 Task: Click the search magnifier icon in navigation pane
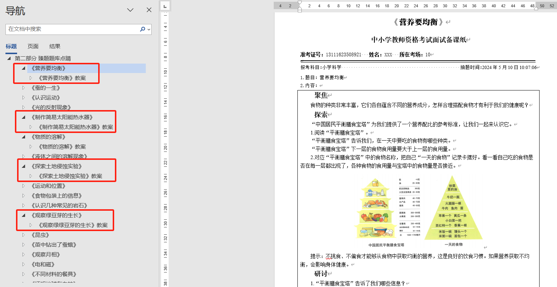tap(142, 29)
